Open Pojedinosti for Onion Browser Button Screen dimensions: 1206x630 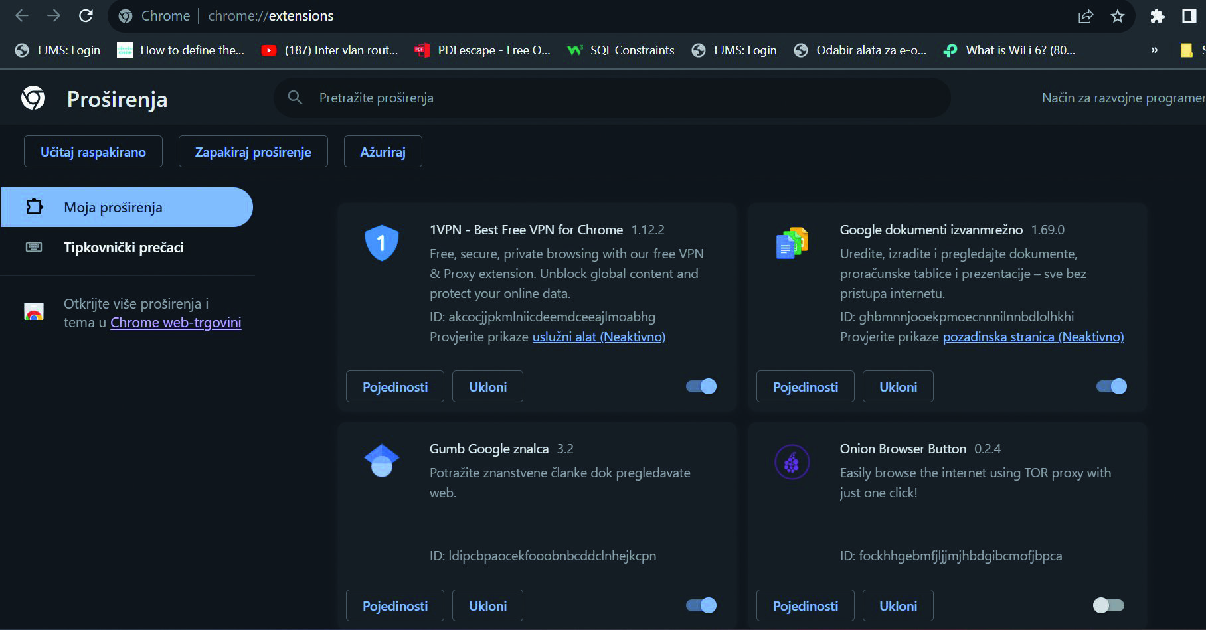[x=806, y=605]
